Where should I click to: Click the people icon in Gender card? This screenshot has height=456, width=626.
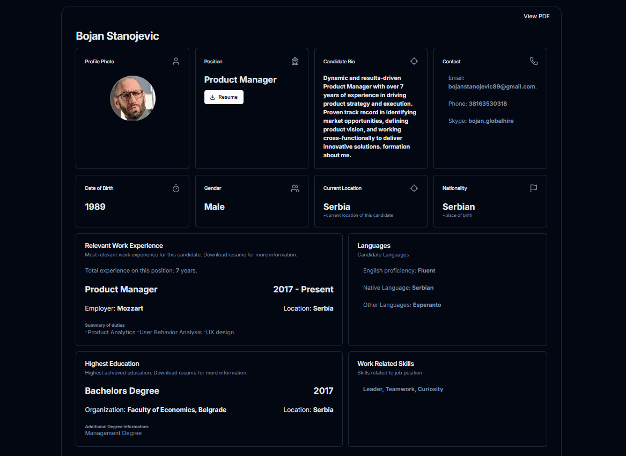[295, 188]
